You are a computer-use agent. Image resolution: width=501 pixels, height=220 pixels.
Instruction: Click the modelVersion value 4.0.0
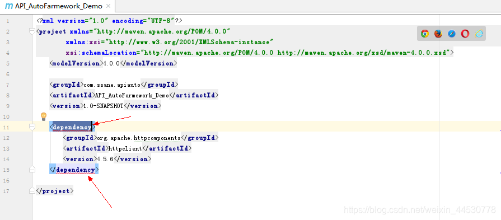point(111,63)
